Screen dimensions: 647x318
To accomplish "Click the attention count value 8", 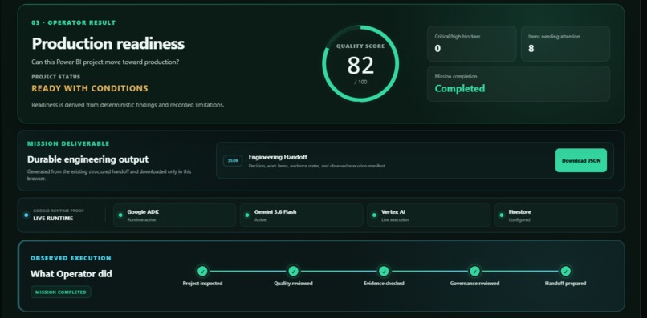I will point(531,49).
